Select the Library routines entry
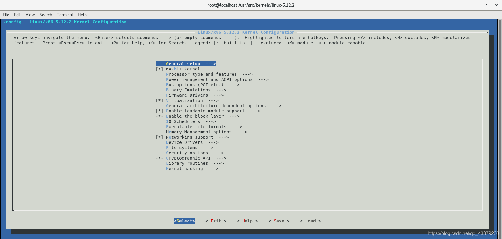This screenshot has width=502, height=239. pyautogui.click(x=195, y=163)
